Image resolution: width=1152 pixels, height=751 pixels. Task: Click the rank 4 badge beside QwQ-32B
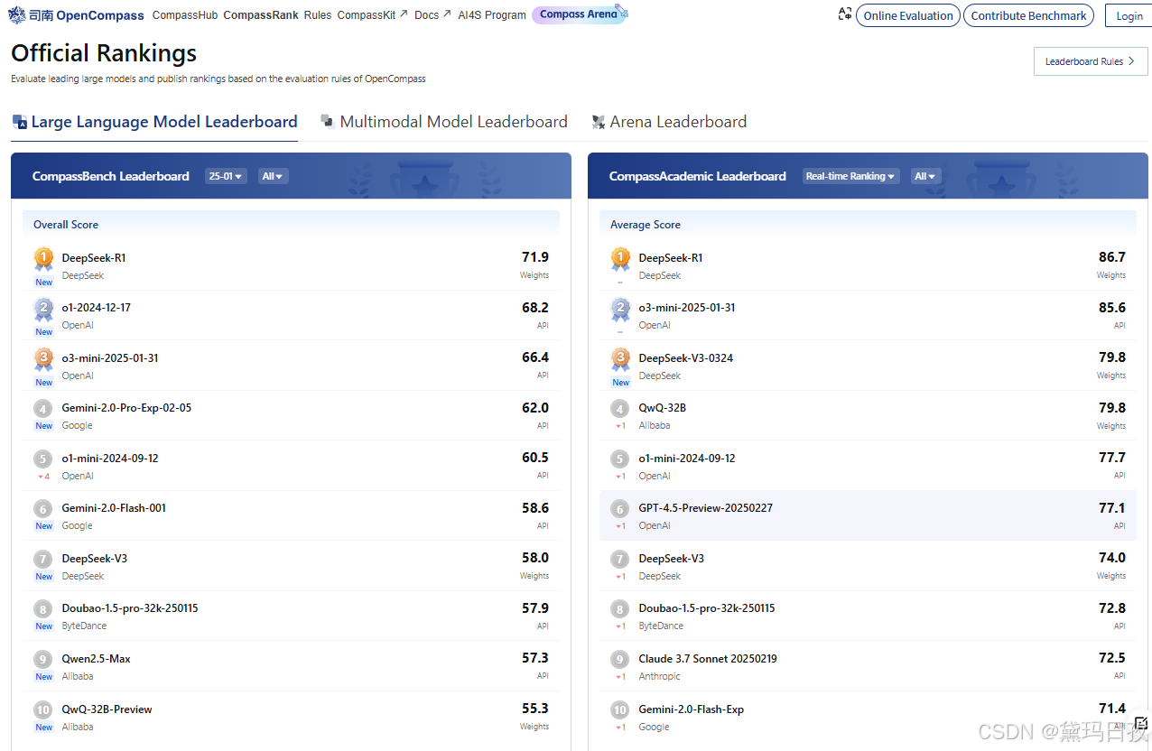[620, 409]
